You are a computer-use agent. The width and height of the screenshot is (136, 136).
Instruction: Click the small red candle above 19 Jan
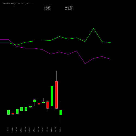pyautogui.click(x=13, y=114)
